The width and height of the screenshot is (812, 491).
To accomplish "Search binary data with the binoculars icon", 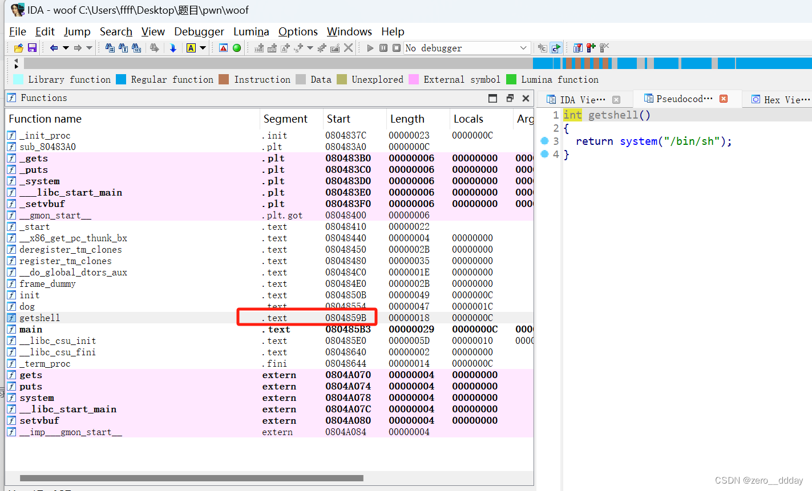I will [x=136, y=48].
